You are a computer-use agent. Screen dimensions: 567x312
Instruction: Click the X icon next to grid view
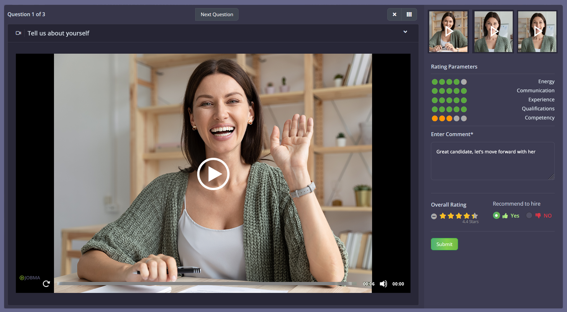(x=394, y=14)
